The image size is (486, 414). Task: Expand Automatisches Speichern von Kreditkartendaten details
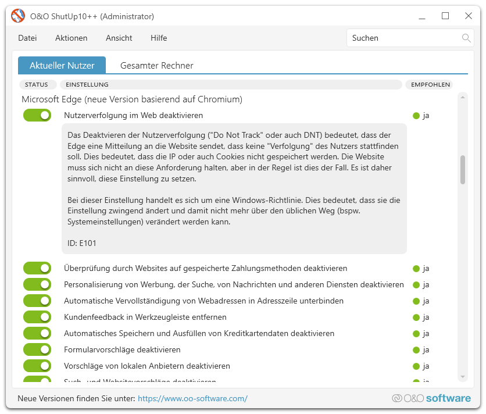click(x=199, y=333)
